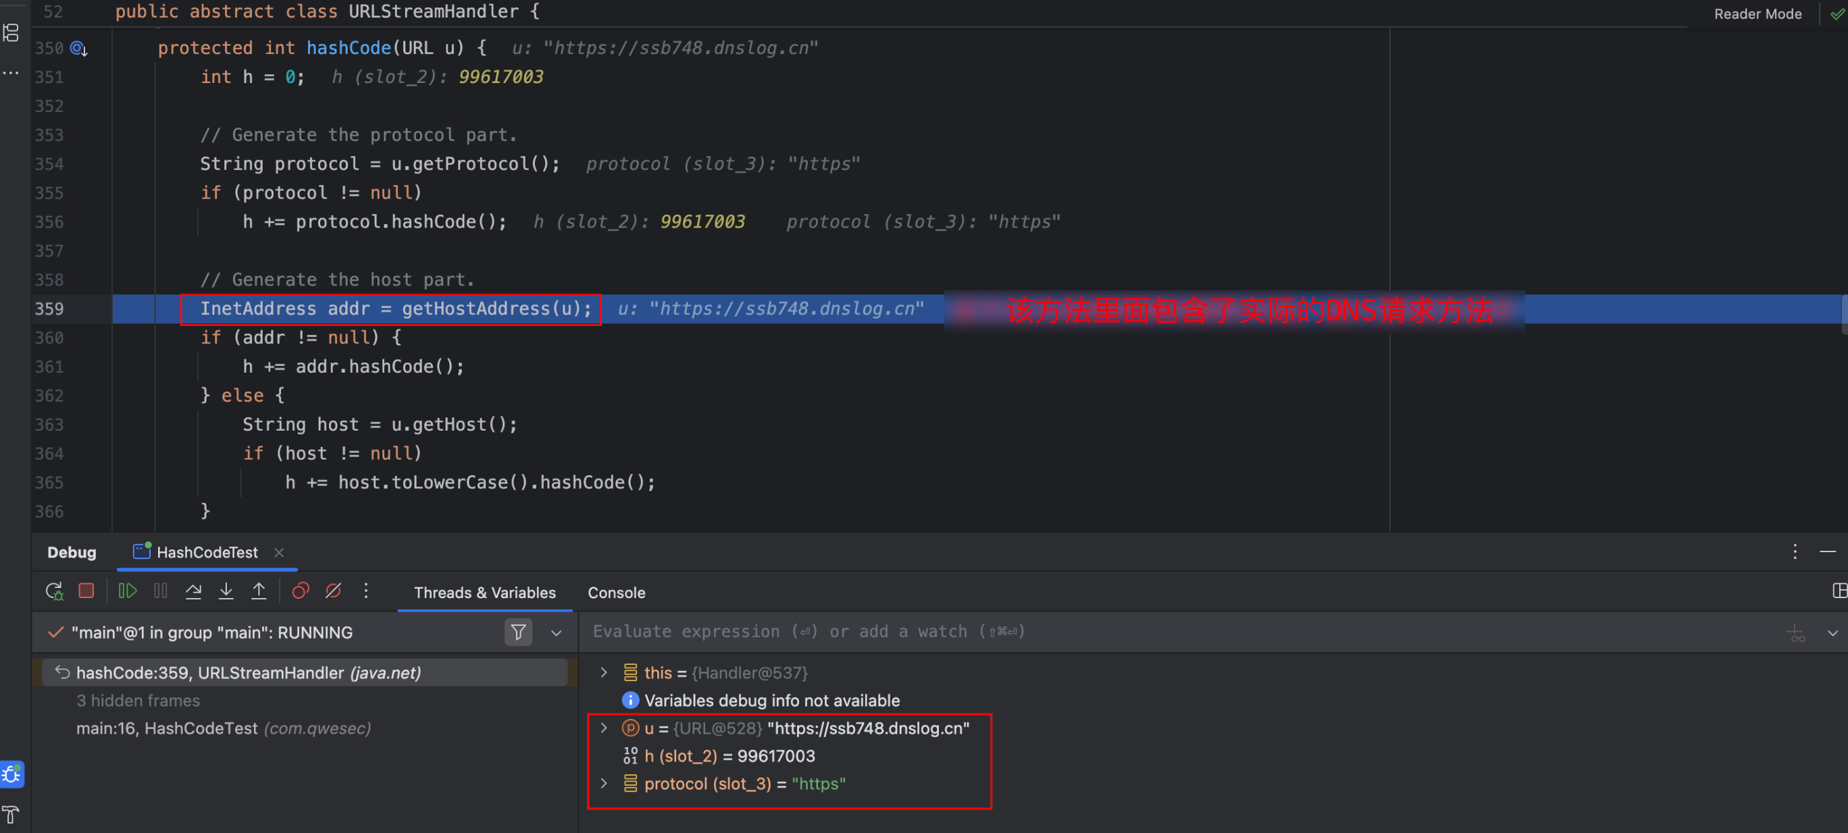Image resolution: width=1848 pixels, height=833 pixels.
Task: Stop the debug session
Action: coord(86,591)
